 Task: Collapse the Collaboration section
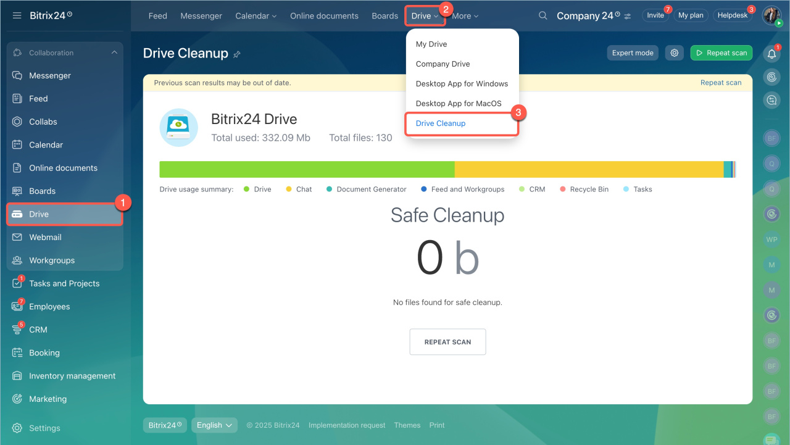click(x=114, y=53)
